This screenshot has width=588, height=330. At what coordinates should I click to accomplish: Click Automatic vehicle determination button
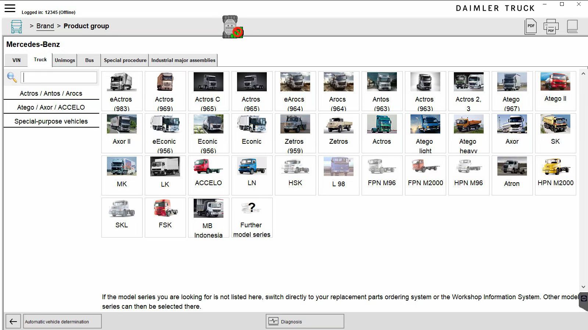(62, 322)
